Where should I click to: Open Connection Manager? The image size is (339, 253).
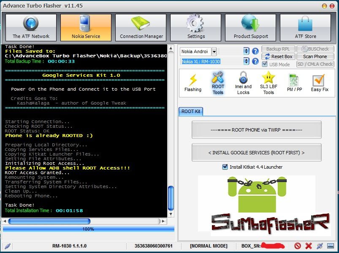tap(141, 28)
